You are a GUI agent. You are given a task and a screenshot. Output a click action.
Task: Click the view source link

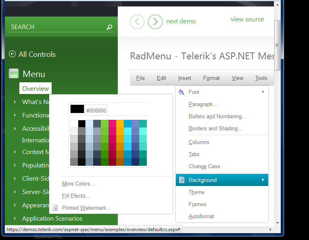pos(247,19)
